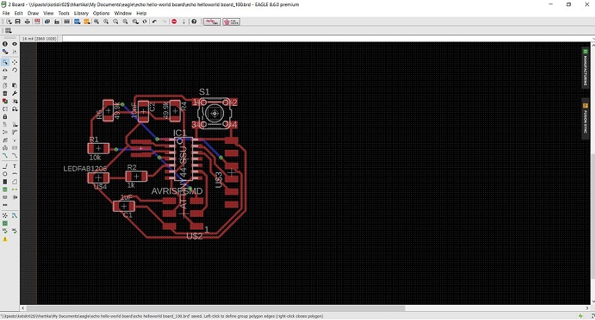595x320 pixels.
Task: Expand the Manufacturing side panel tab
Action: click(x=585, y=68)
